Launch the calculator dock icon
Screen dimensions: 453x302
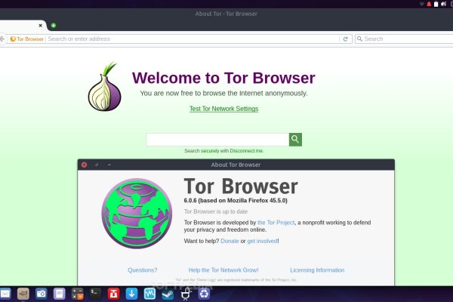click(77, 293)
